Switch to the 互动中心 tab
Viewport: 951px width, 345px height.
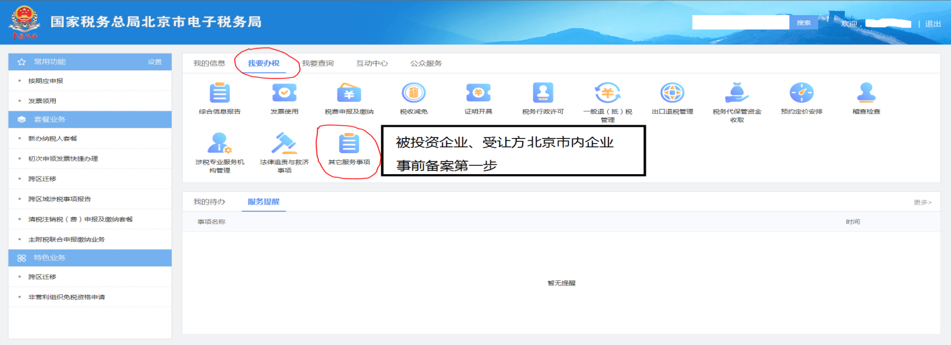tap(372, 63)
